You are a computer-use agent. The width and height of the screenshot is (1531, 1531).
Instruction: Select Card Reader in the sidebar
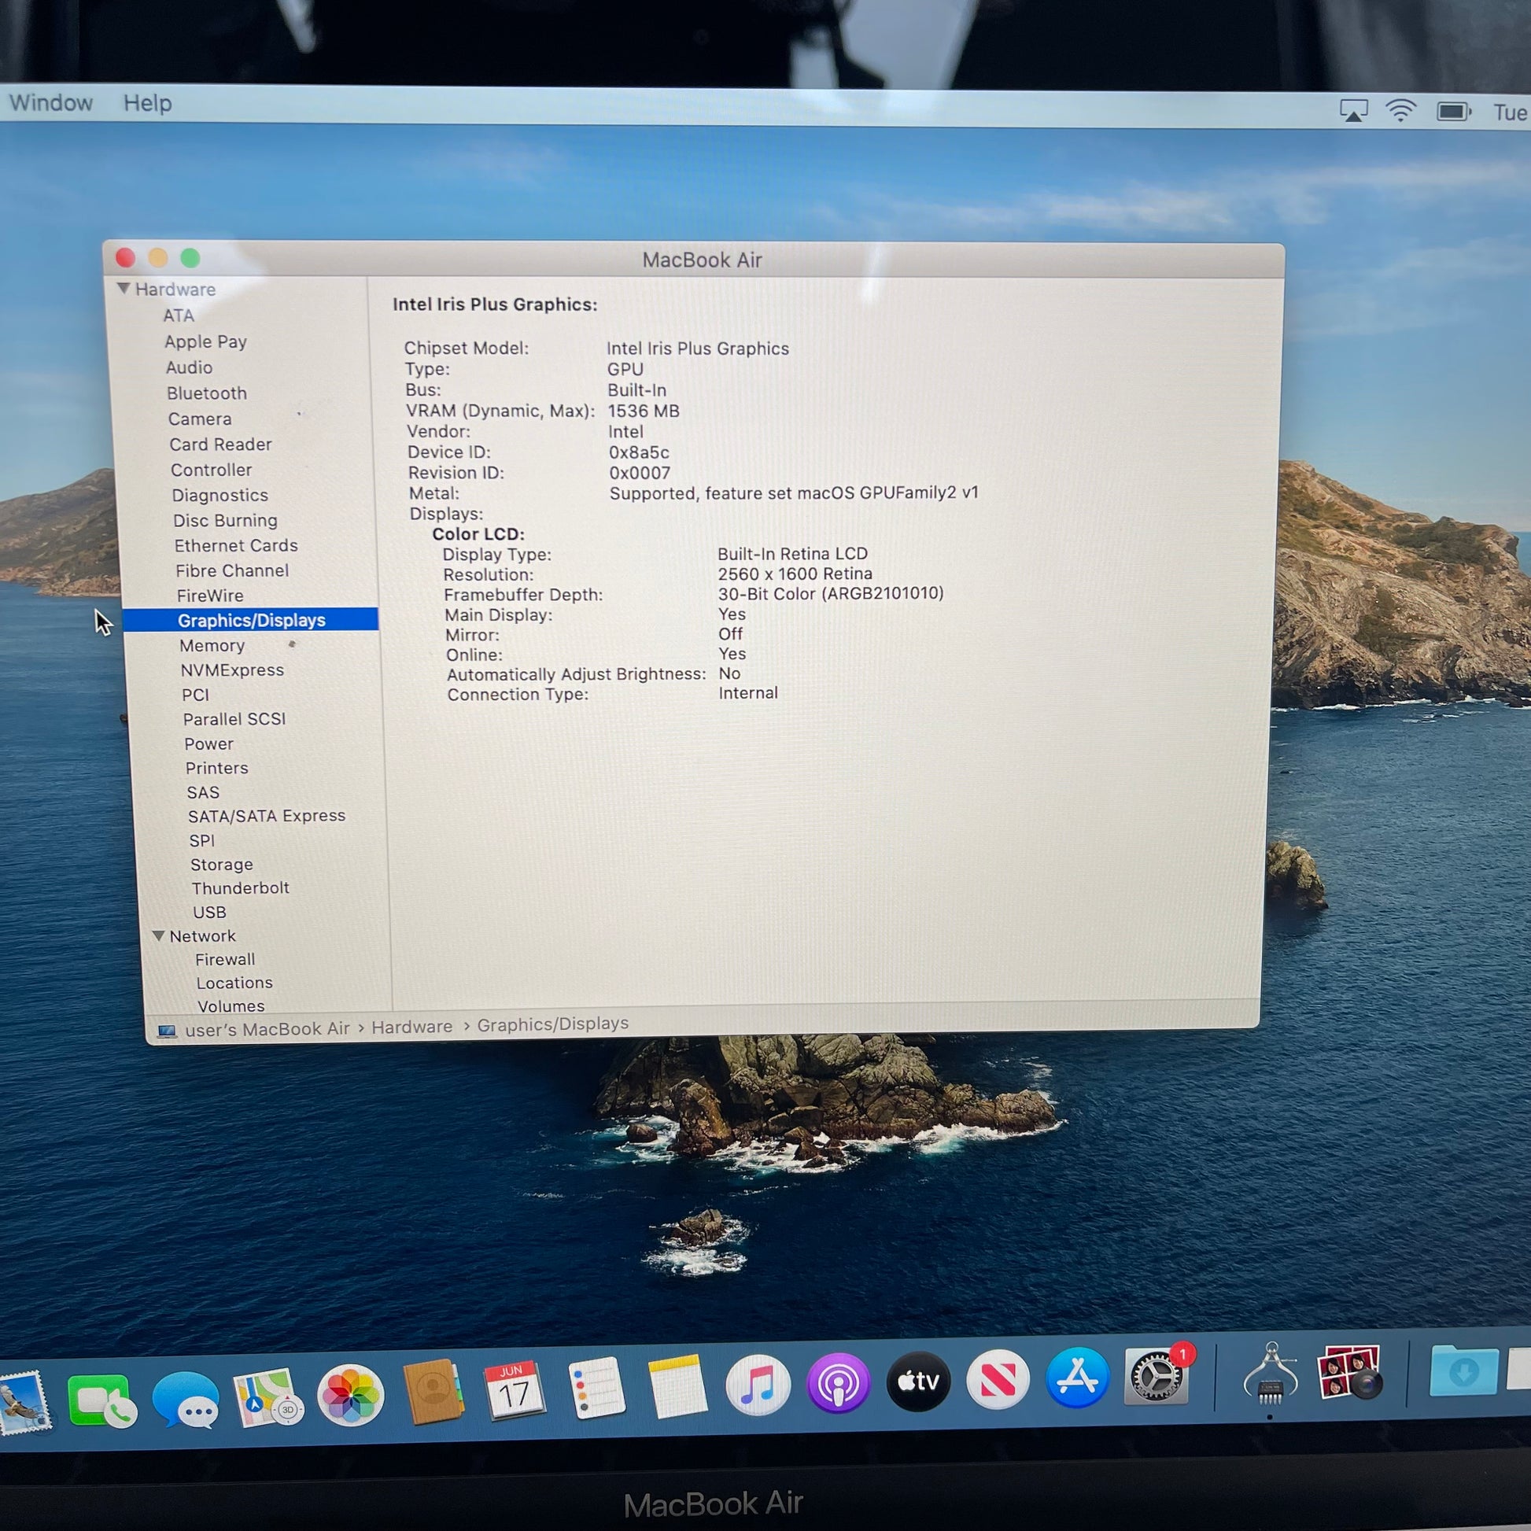pyautogui.click(x=220, y=445)
